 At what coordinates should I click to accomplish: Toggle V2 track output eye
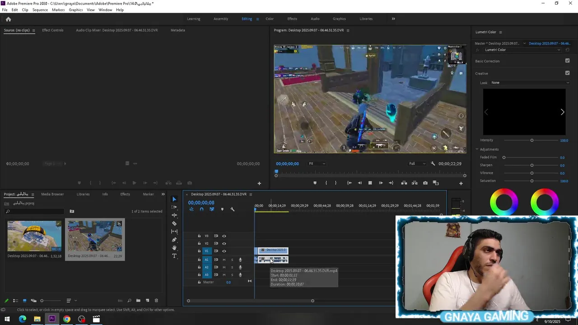pos(224,243)
